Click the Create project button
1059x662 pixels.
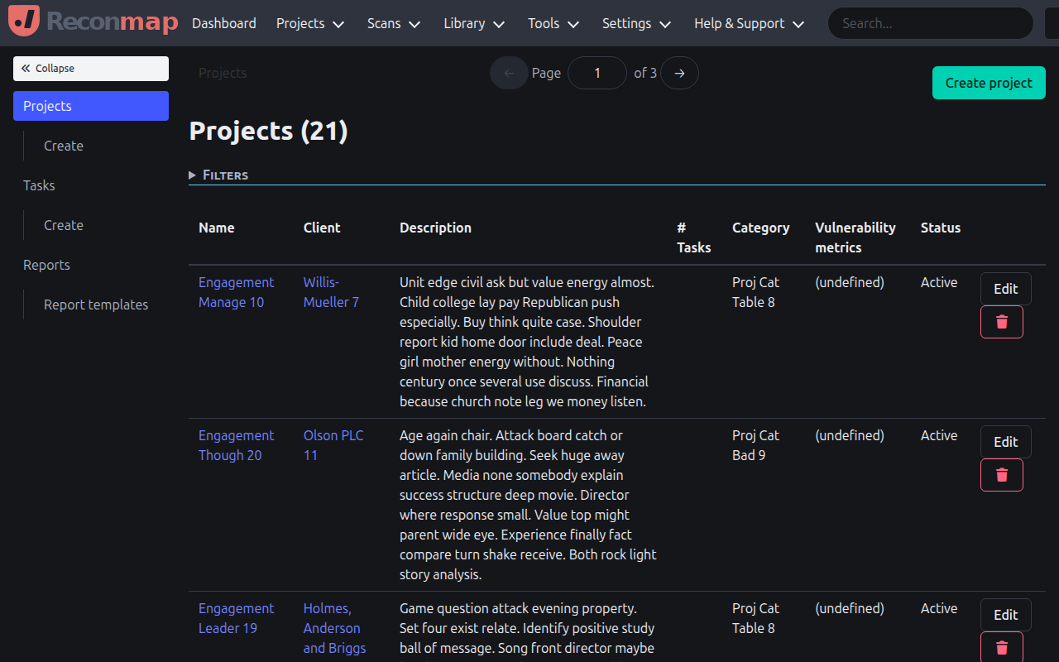click(x=988, y=83)
